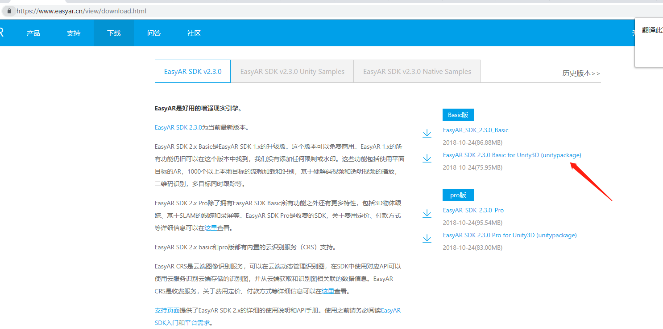Viewport: 663px width, 329px height.
Task: Click date text 2018-10-24(75.95MB)
Action: click(x=472, y=167)
